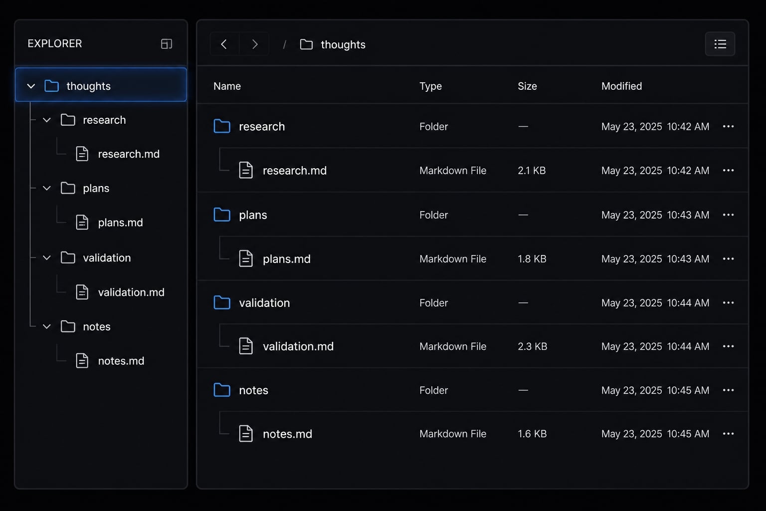766x511 pixels.
Task: Click the EXPLORER panel title
Action: 55,43
